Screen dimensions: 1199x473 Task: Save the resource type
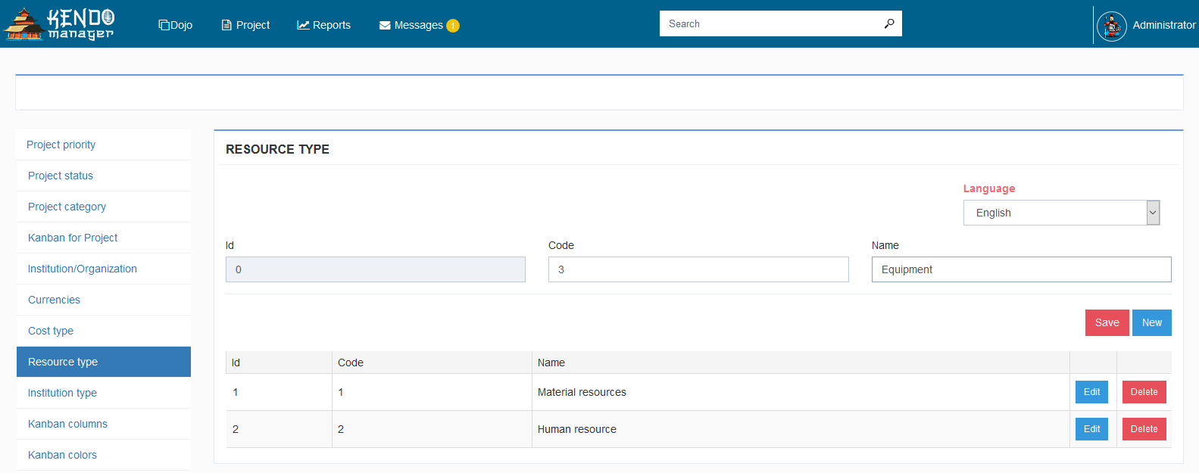[1107, 322]
